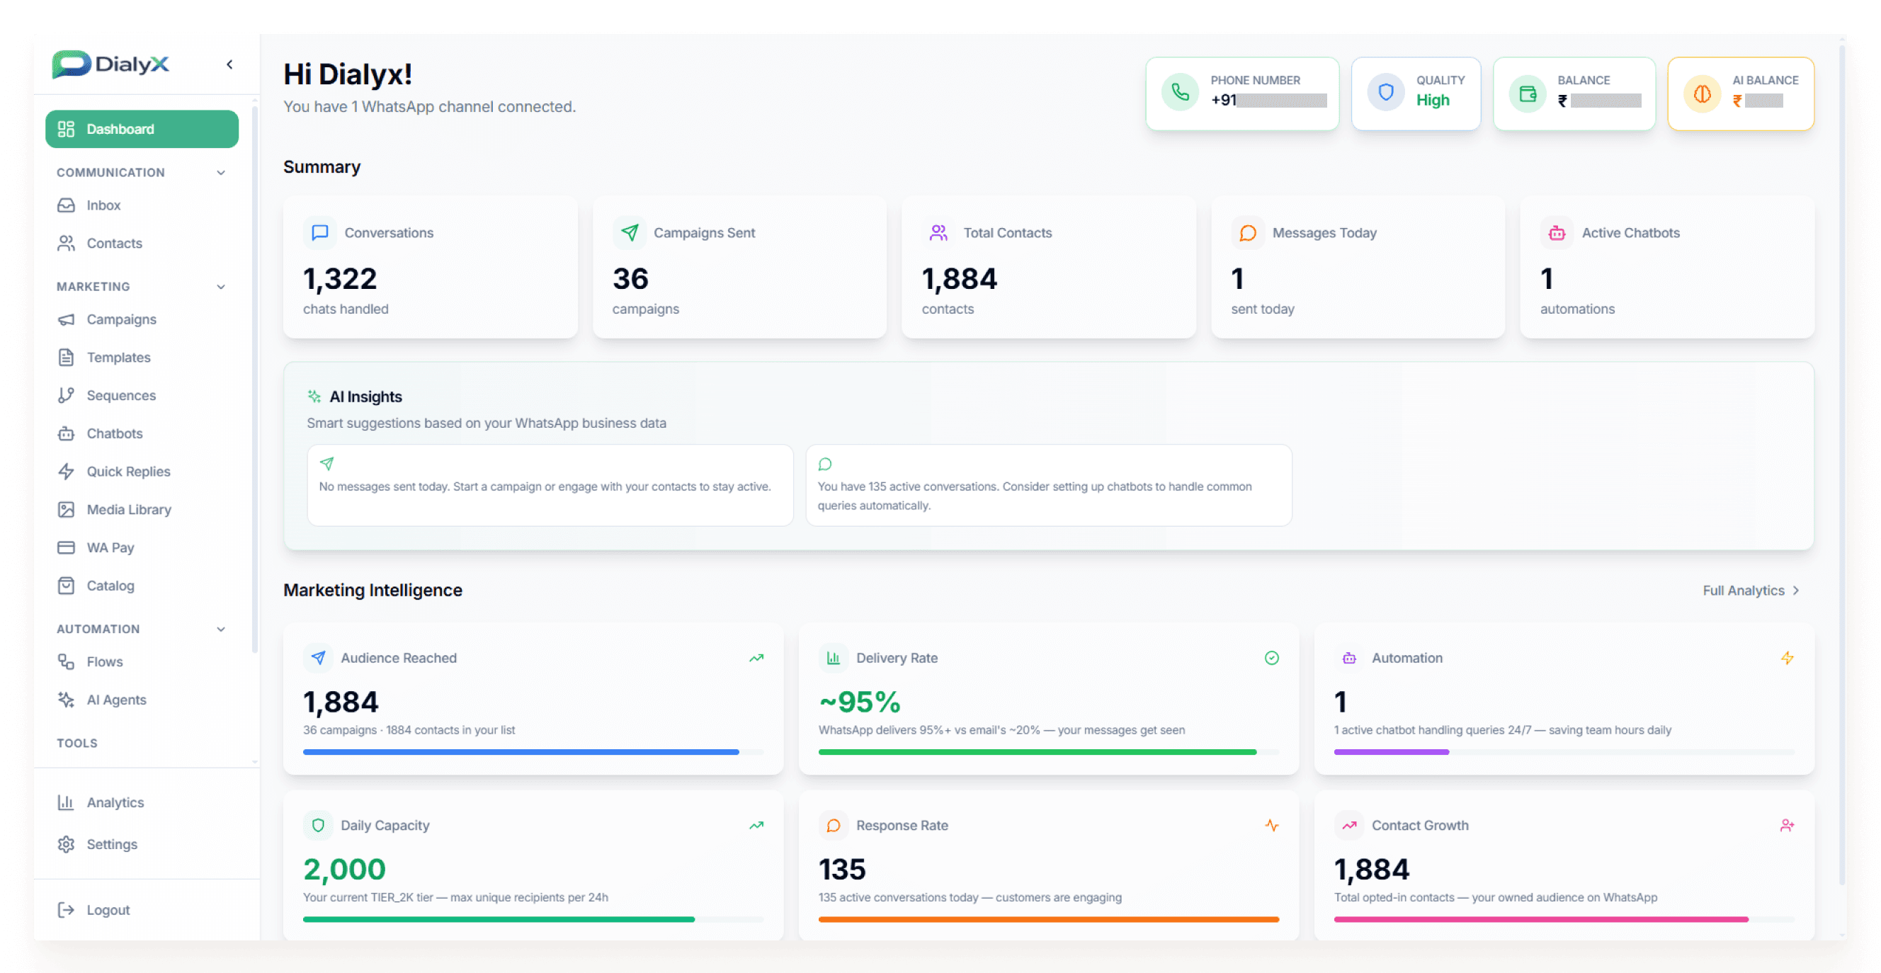Open the Conversations summary card
The image size is (1881, 973).
(x=430, y=267)
